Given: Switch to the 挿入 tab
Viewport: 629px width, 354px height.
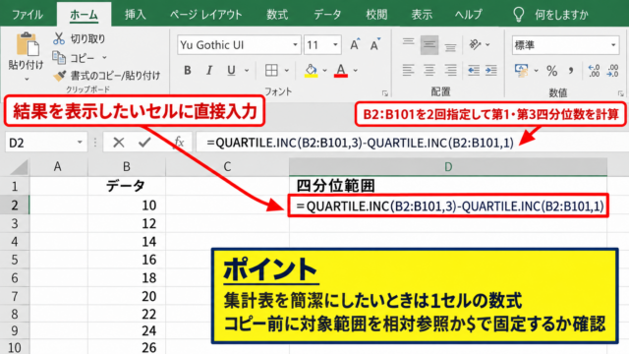Looking at the screenshot, I should coord(136,15).
